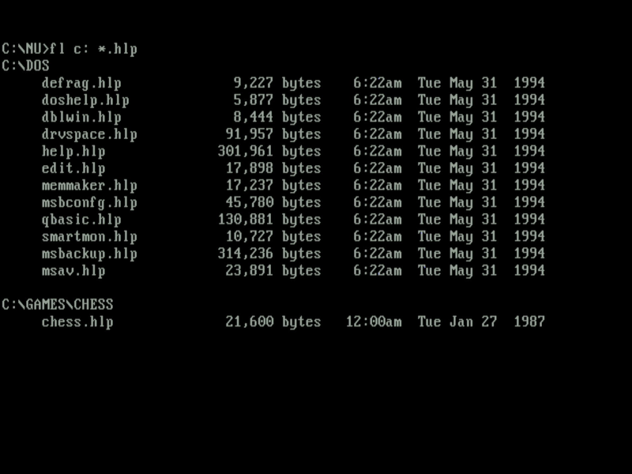Click the size 23,891 bytes
Image resolution: width=632 pixels, height=474 pixels.
273,270
